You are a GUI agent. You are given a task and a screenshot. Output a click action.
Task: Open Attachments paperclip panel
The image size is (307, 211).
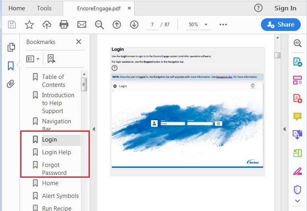[x=11, y=84]
